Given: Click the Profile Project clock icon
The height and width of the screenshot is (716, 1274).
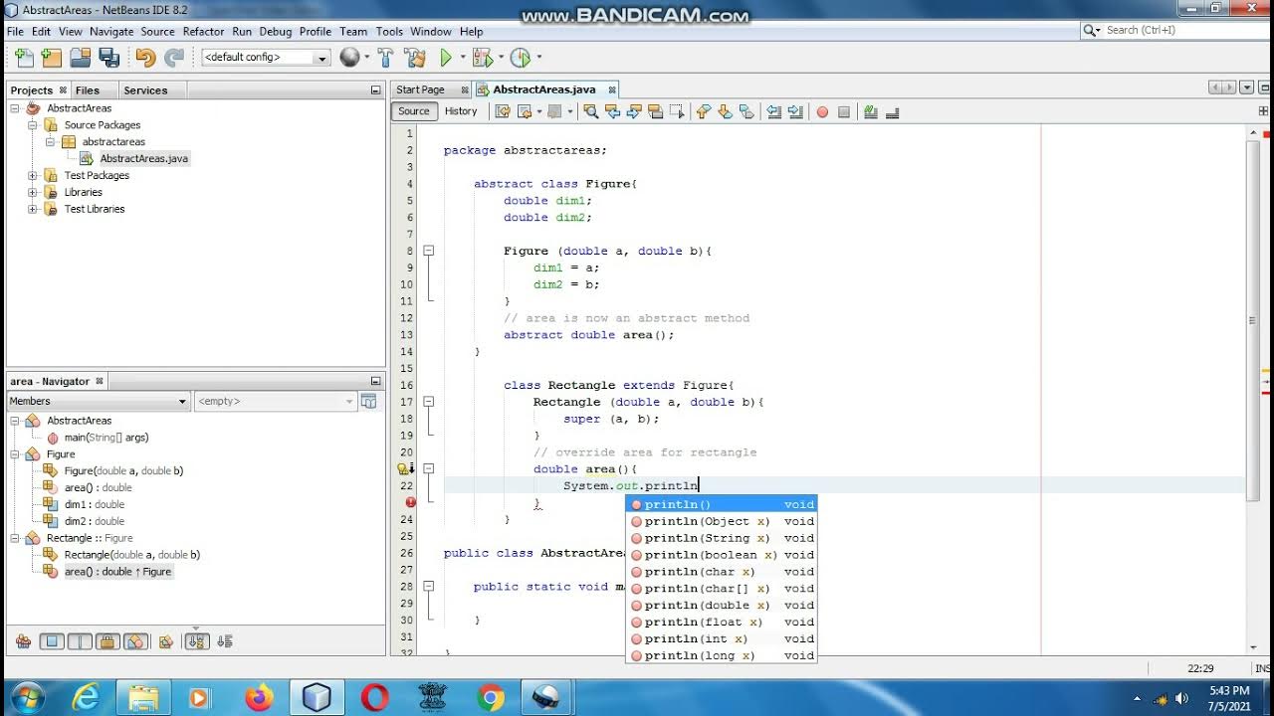Looking at the screenshot, I should pyautogui.click(x=520, y=58).
